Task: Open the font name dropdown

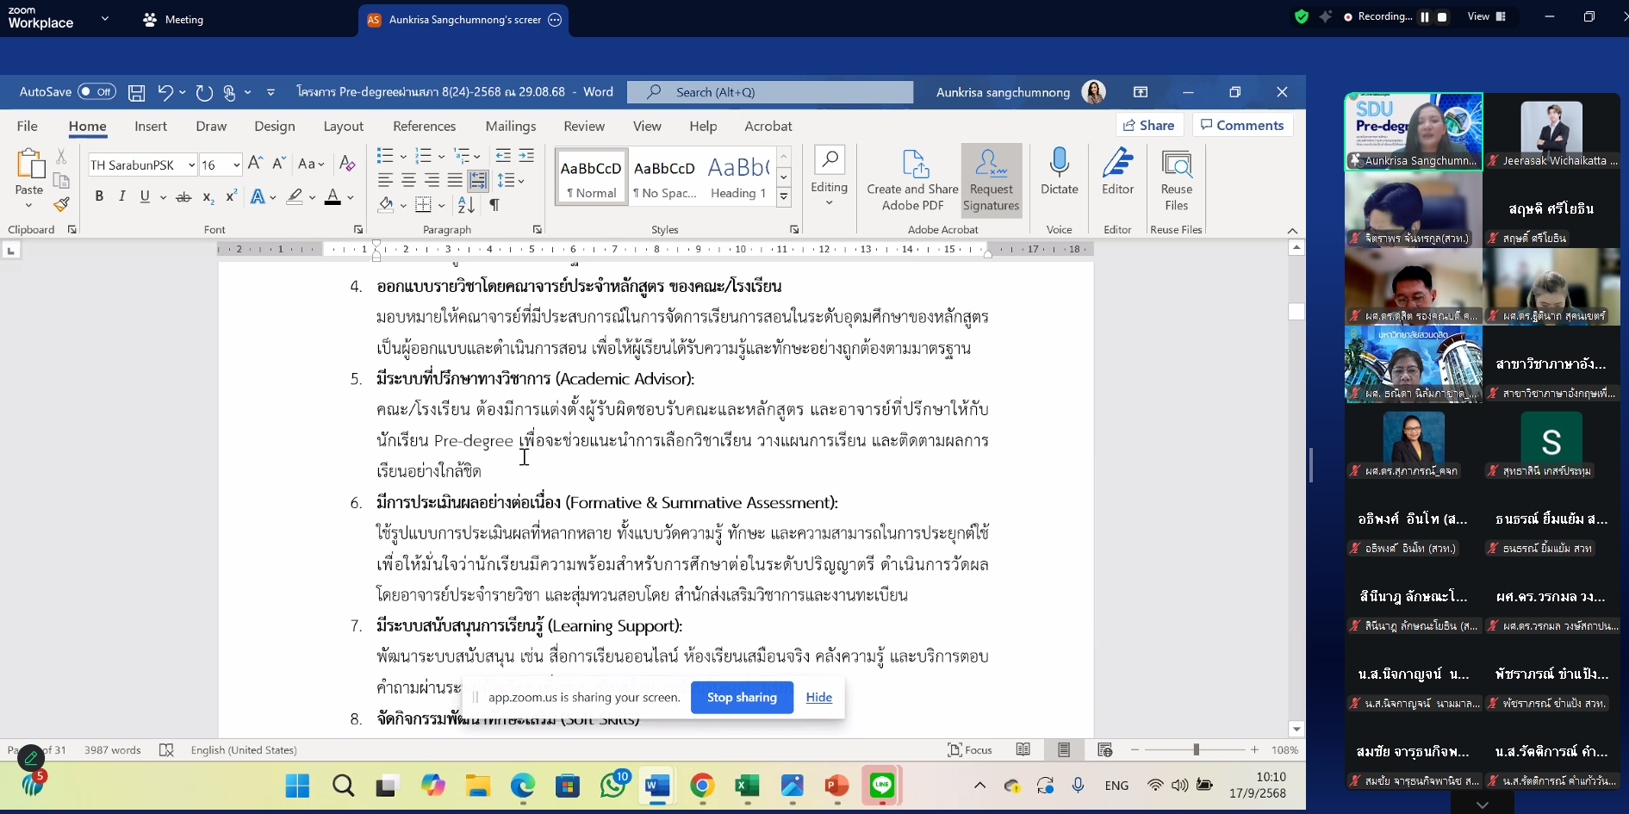Action: pos(191,165)
